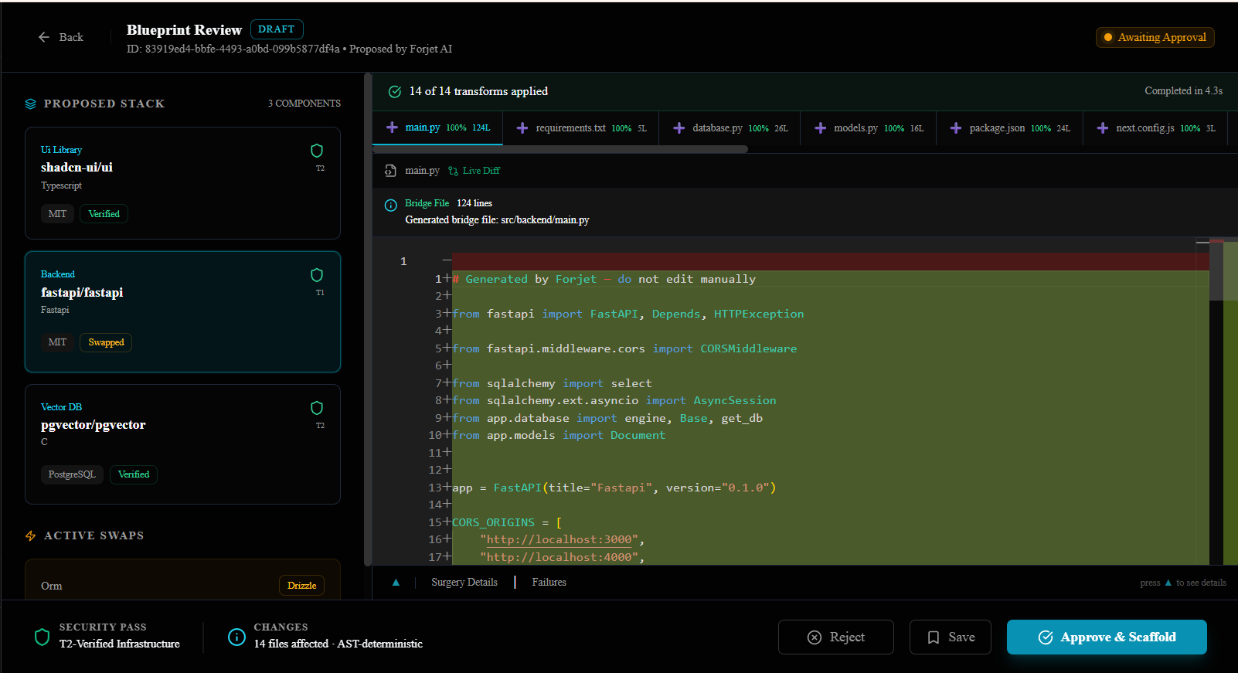The image size is (1238, 673).
Task: Click the Bridge File info icon
Action: (391, 205)
